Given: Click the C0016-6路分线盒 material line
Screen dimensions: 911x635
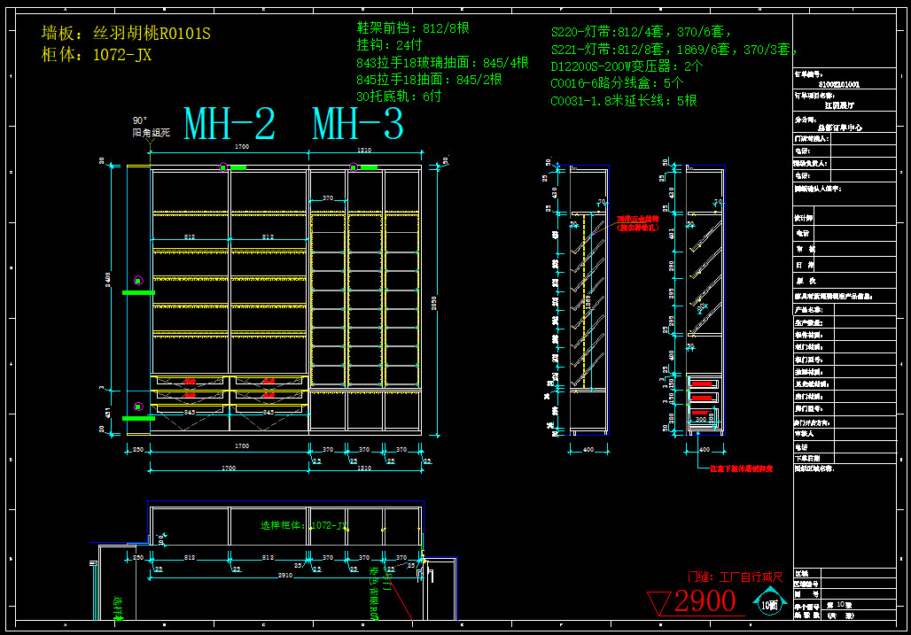Looking at the screenshot, I should (617, 83).
